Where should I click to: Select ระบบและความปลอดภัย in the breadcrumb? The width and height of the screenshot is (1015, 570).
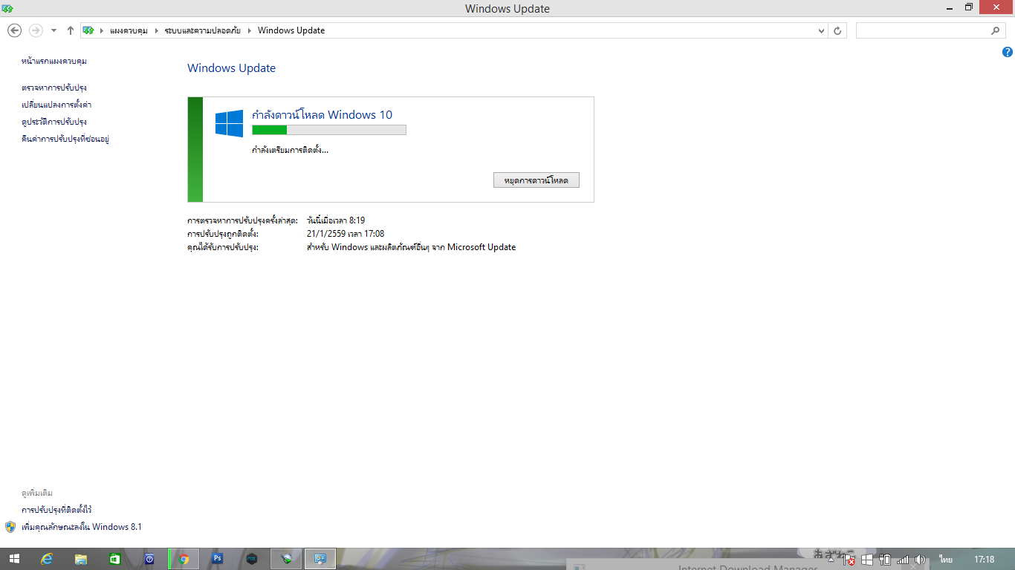tap(203, 30)
